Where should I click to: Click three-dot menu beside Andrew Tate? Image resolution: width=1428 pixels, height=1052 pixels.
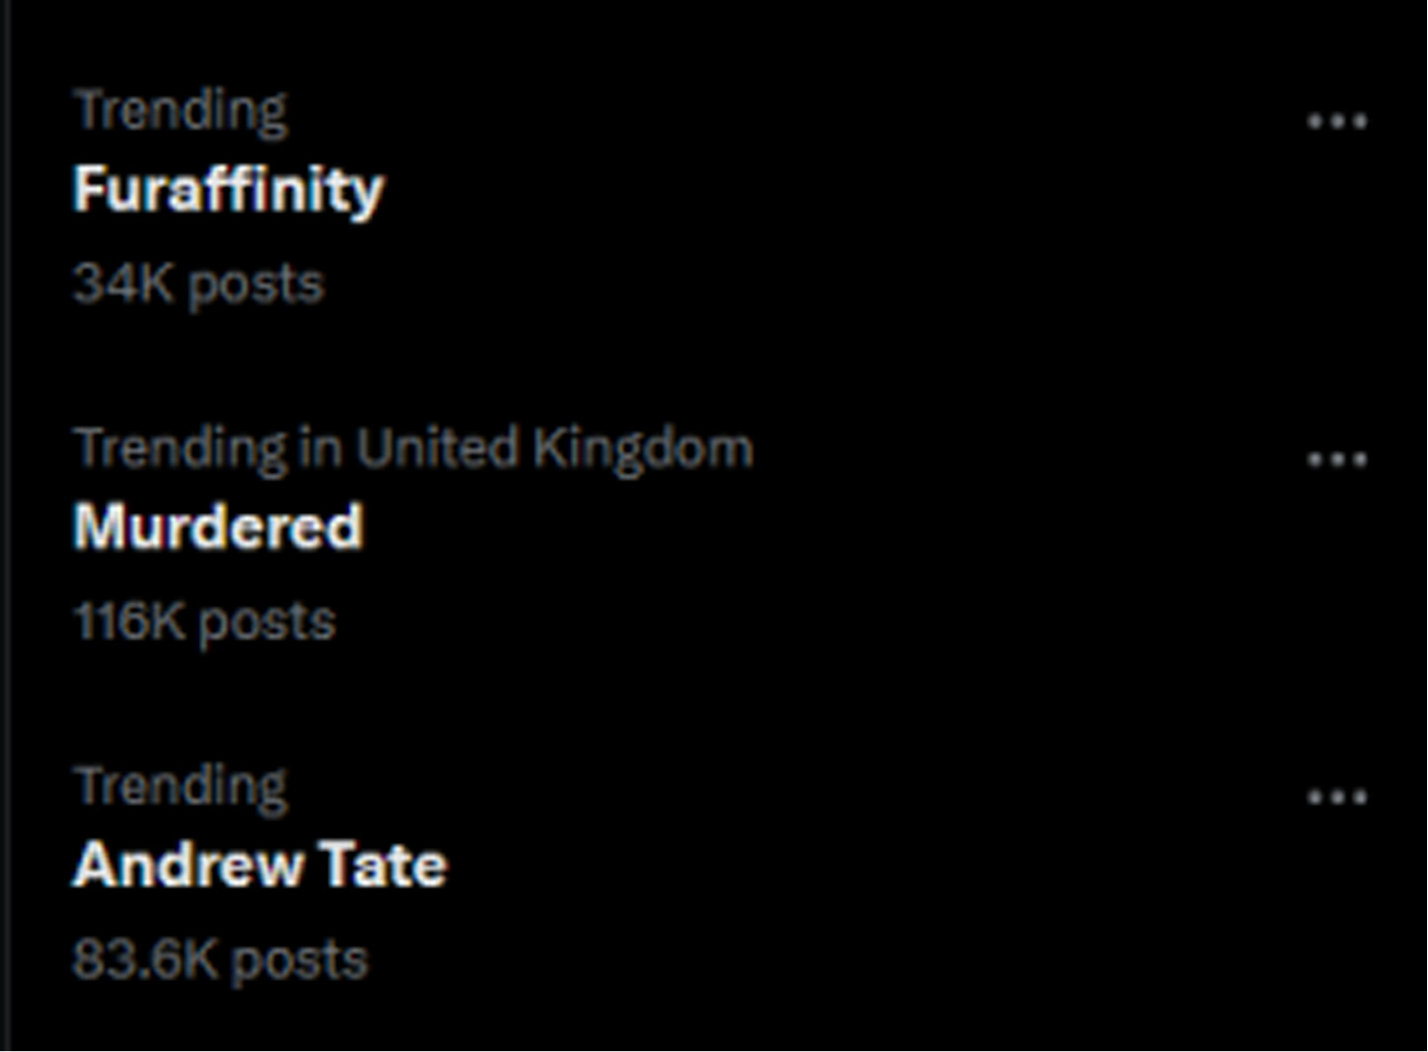[1336, 797]
